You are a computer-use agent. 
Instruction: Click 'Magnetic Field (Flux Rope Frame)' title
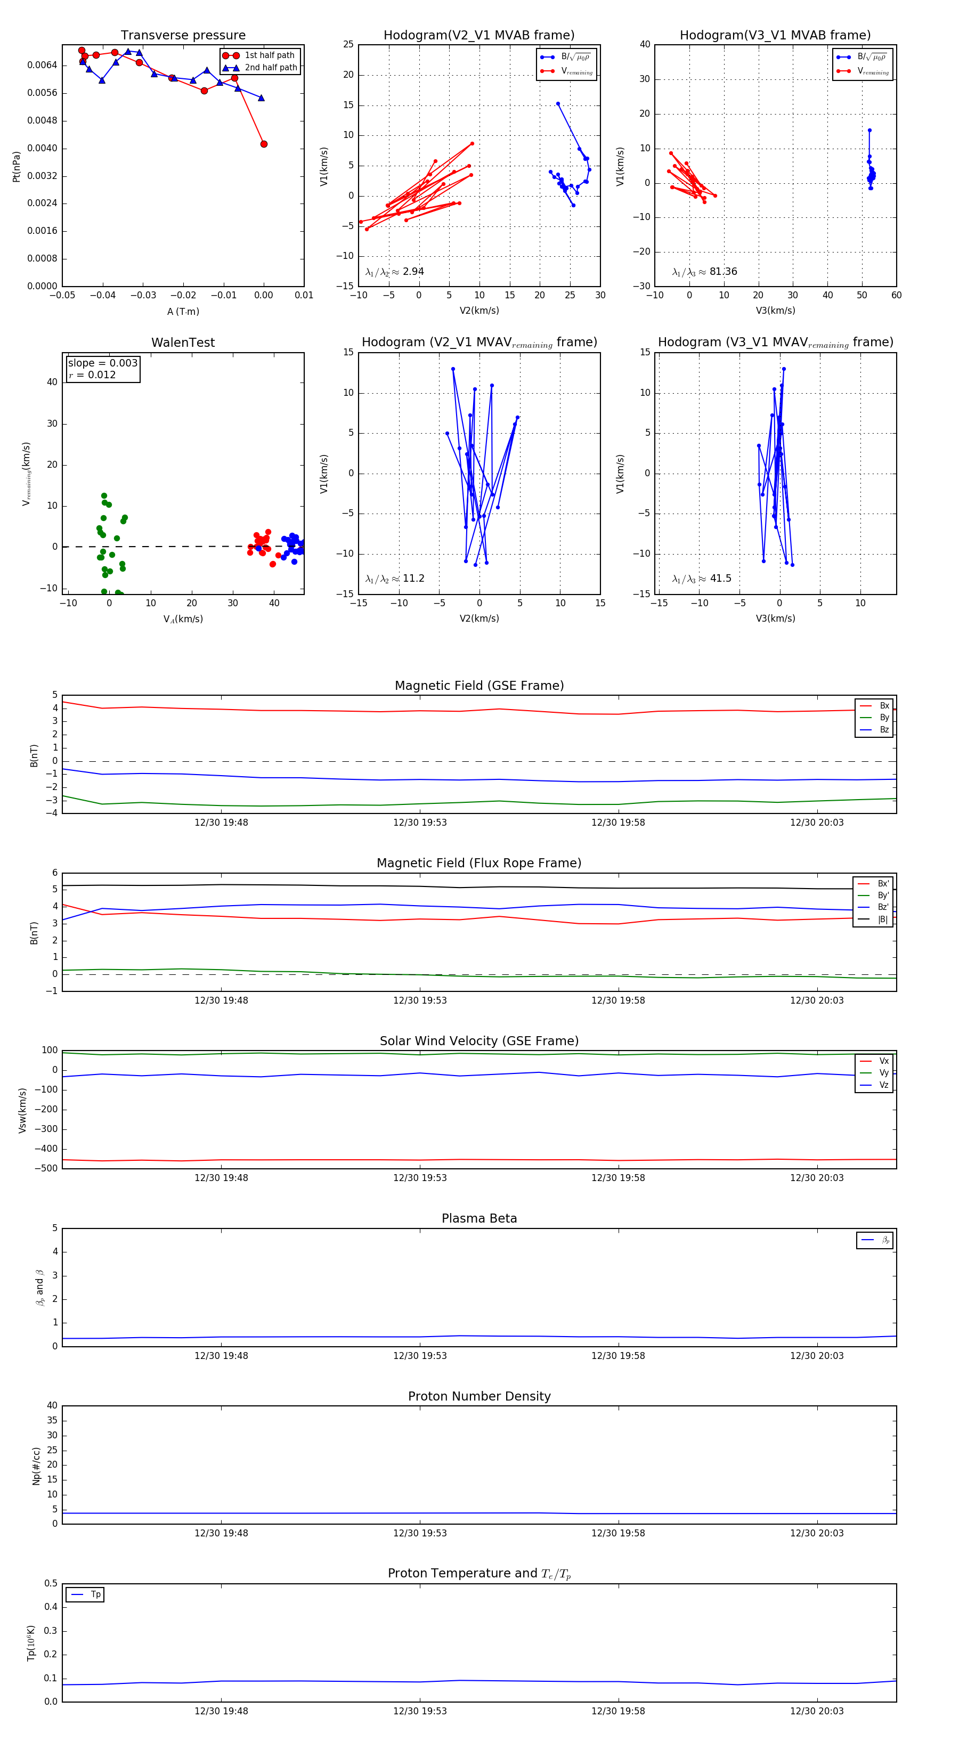tap(479, 864)
